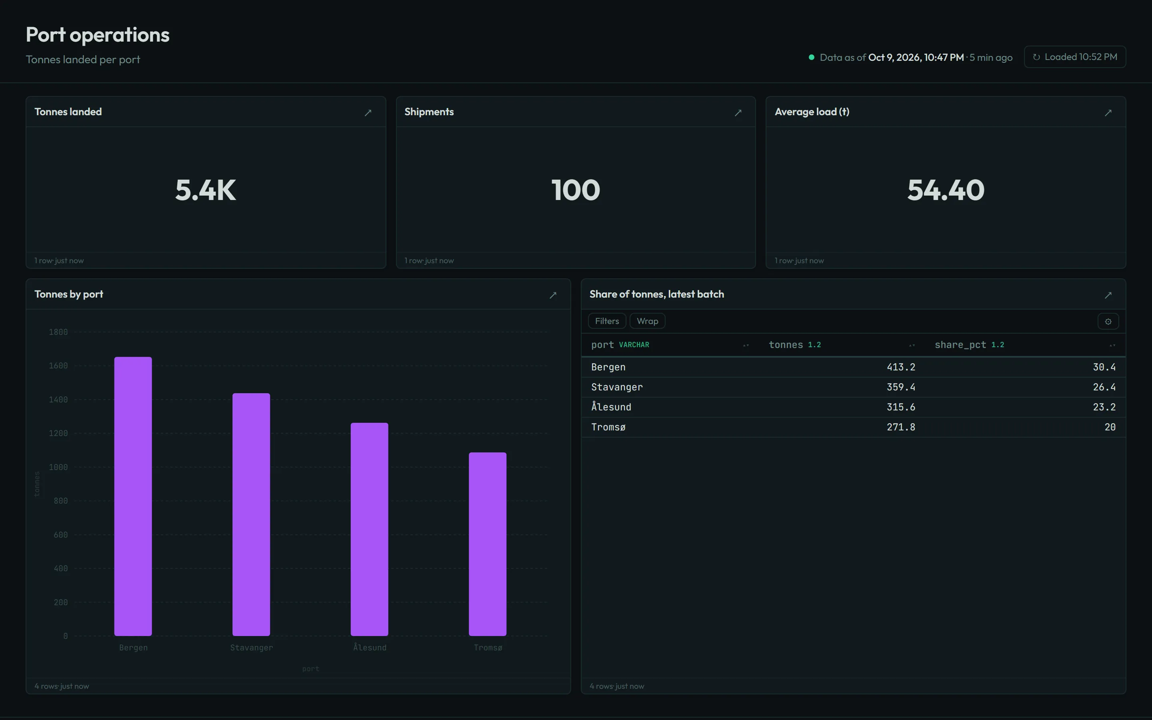Viewport: 1152px width, 720px height.
Task: Click the Tromsø bar in the chart
Action: pyautogui.click(x=488, y=544)
